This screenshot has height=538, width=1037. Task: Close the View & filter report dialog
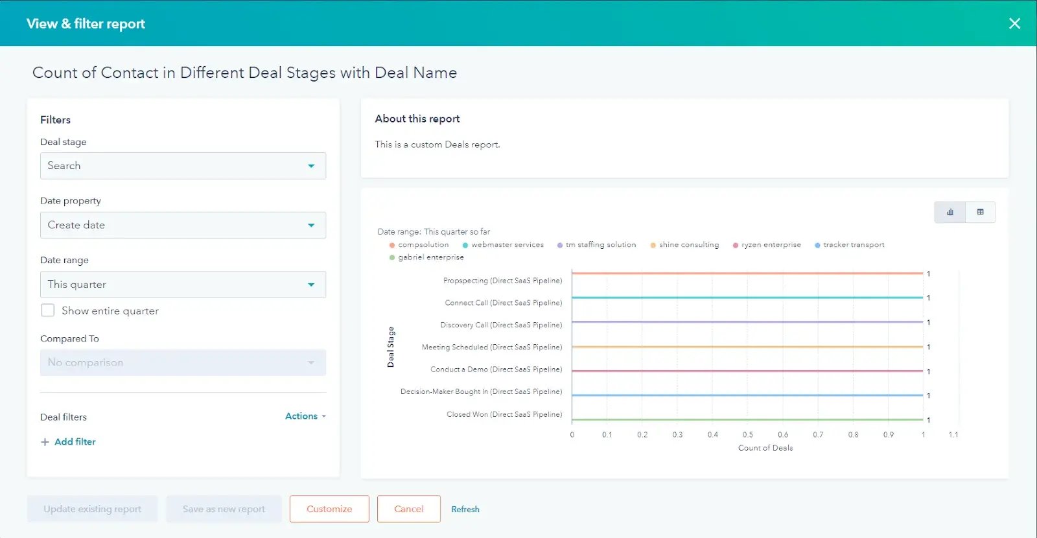[1014, 23]
